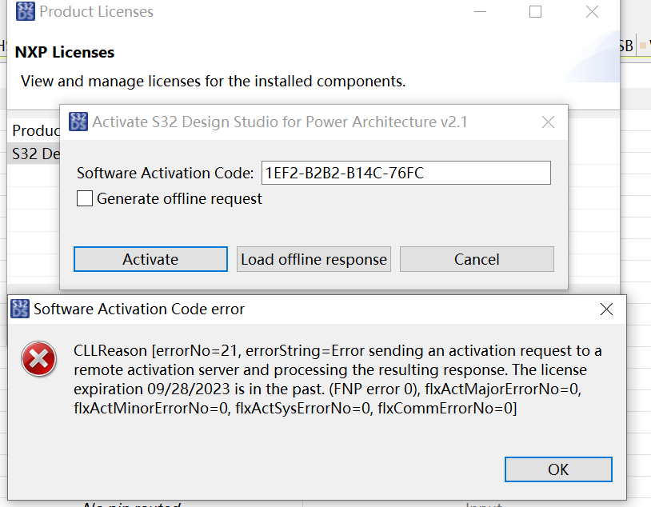The width and height of the screenshot is (651, 507).
Task: Maximize the Product Licenses window
Action: pos(535,12)
